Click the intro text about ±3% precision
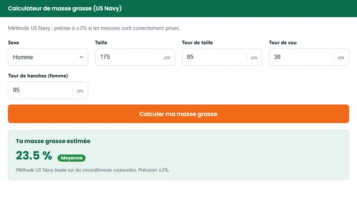The height and width of the screenshot is (223, 357). pos(94,28)
